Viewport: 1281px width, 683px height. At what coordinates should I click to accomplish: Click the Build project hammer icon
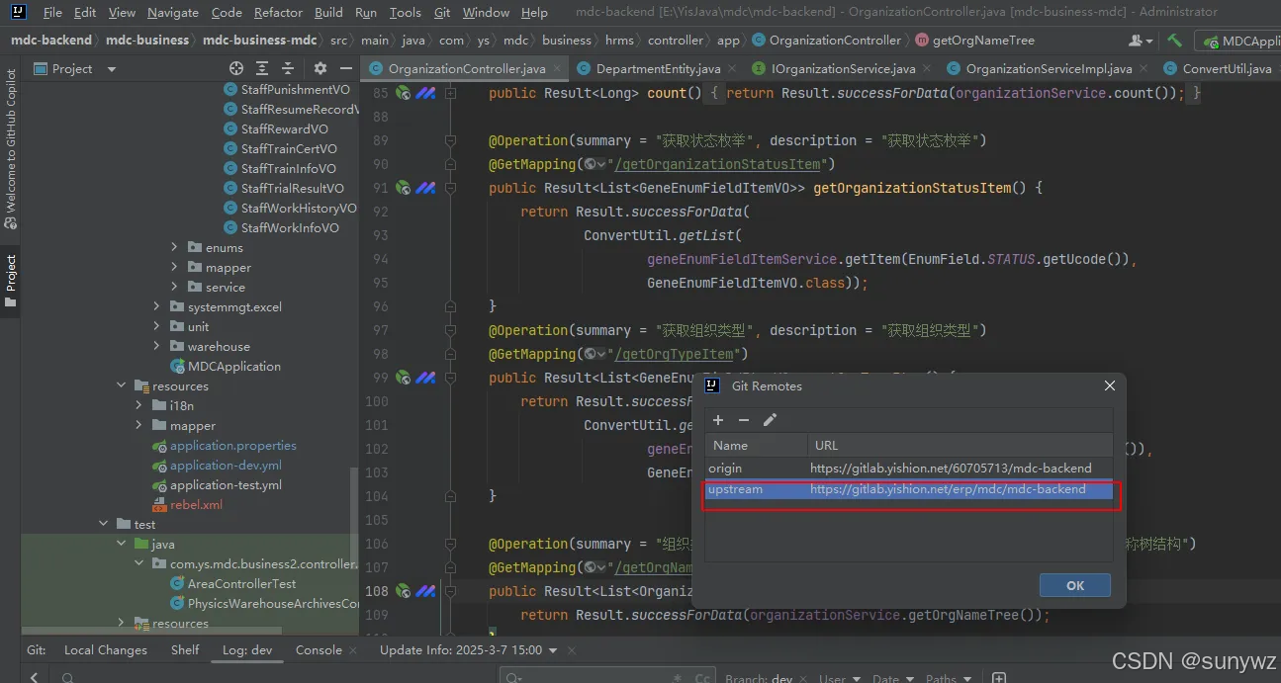point(1174,41)
